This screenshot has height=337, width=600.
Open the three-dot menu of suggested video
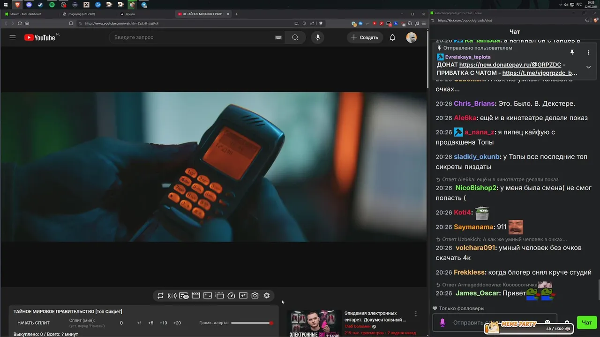tap(416, 314)
